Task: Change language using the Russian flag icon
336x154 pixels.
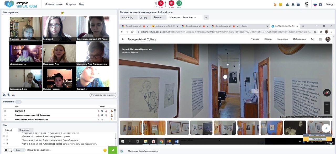Action: click(315, 4)
